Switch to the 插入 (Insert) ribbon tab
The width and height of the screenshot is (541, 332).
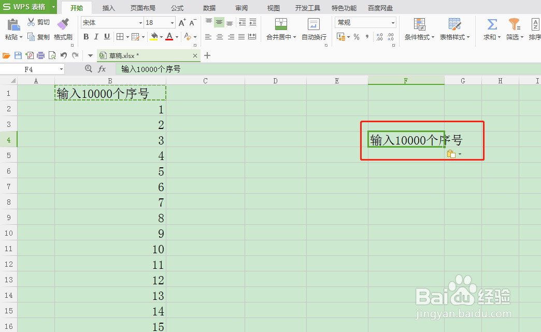[108, 8]
